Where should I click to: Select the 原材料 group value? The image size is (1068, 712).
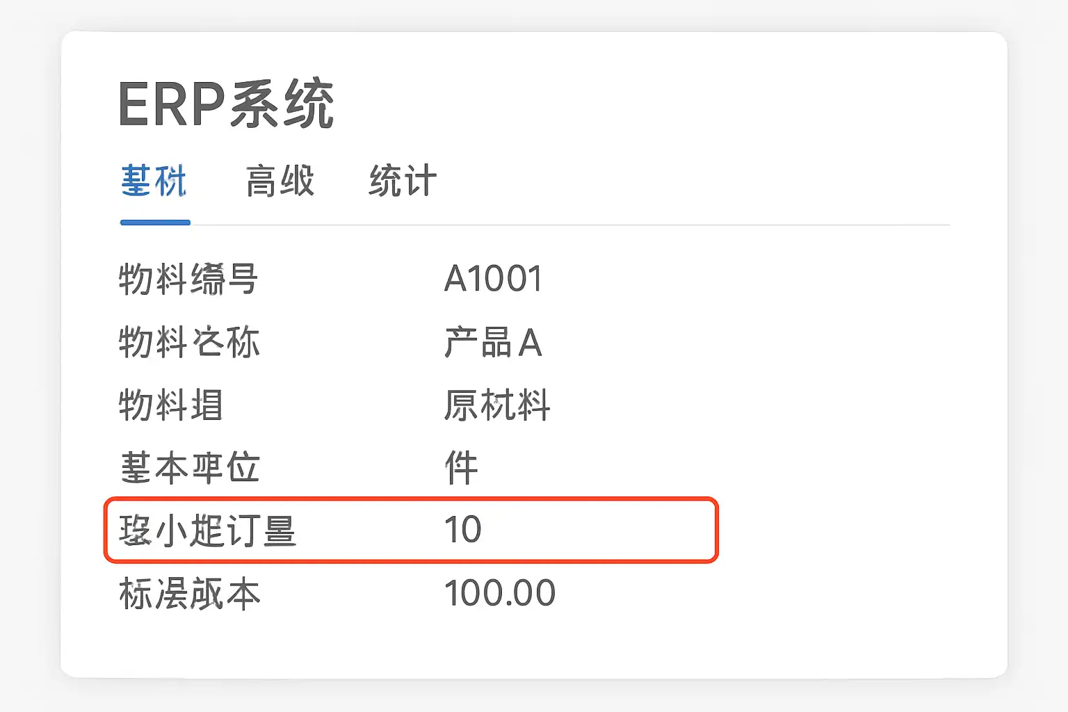point(497,405)
